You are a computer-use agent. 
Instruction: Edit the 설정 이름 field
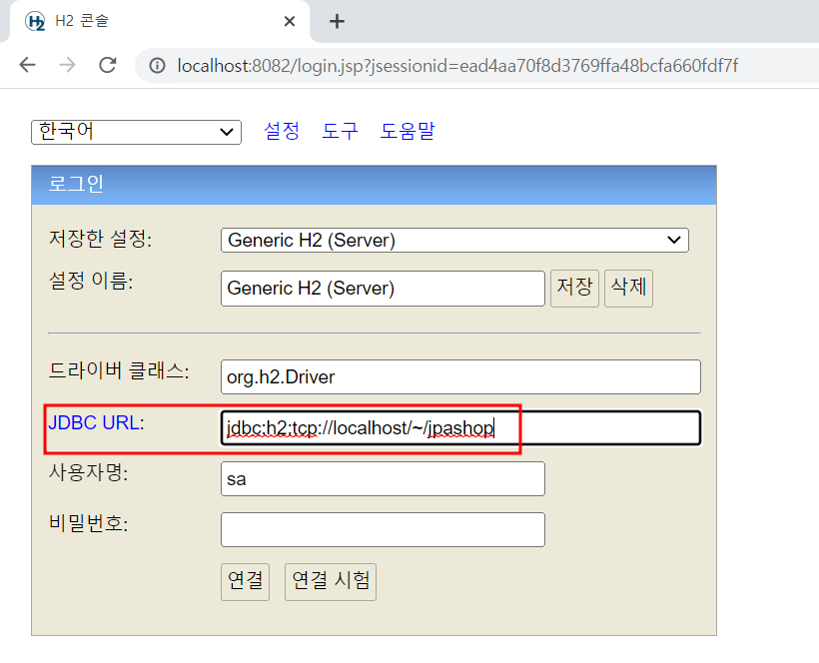[x=383, y=289]
